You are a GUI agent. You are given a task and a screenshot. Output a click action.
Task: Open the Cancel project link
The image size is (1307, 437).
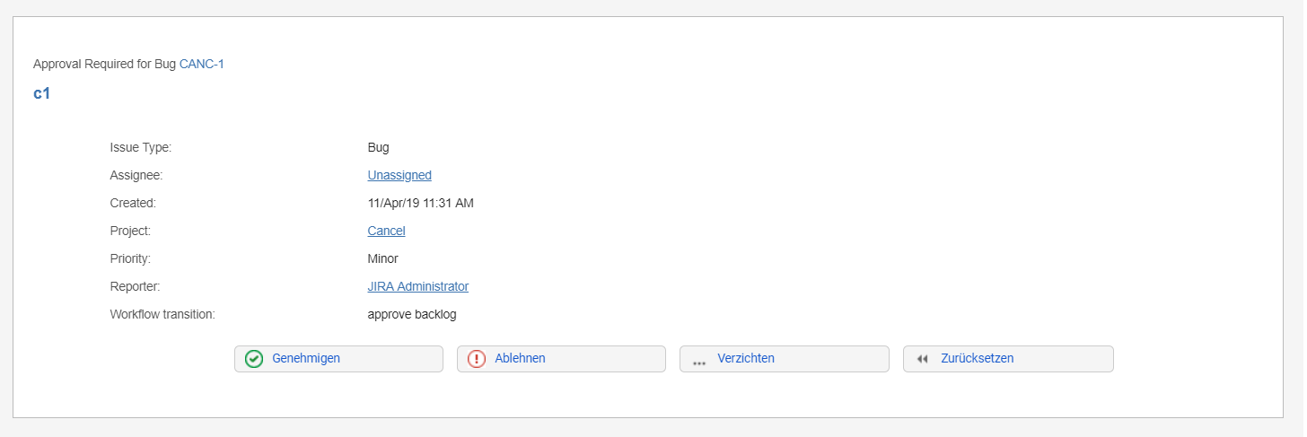click(386, 231)
